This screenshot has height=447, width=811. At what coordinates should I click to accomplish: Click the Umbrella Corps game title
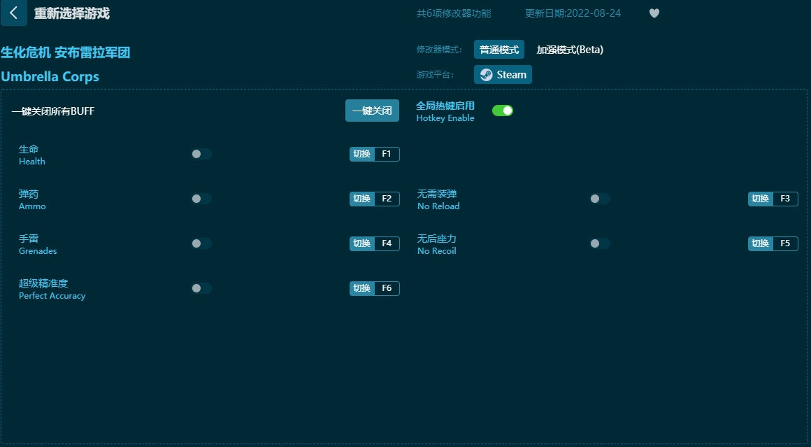click(x=50, y=76)
